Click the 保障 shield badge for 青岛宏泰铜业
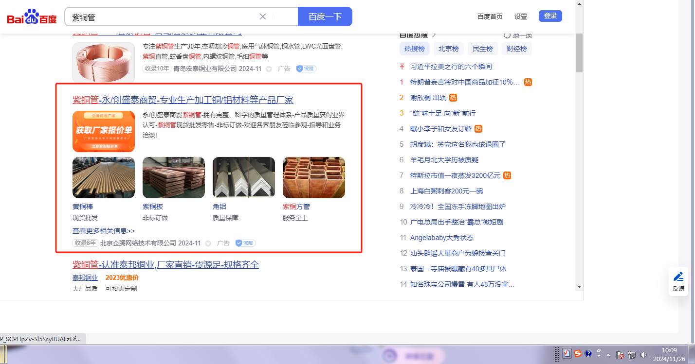Image resolution: width=695 pixels, height=364 pixels. (x=306, y=69)
